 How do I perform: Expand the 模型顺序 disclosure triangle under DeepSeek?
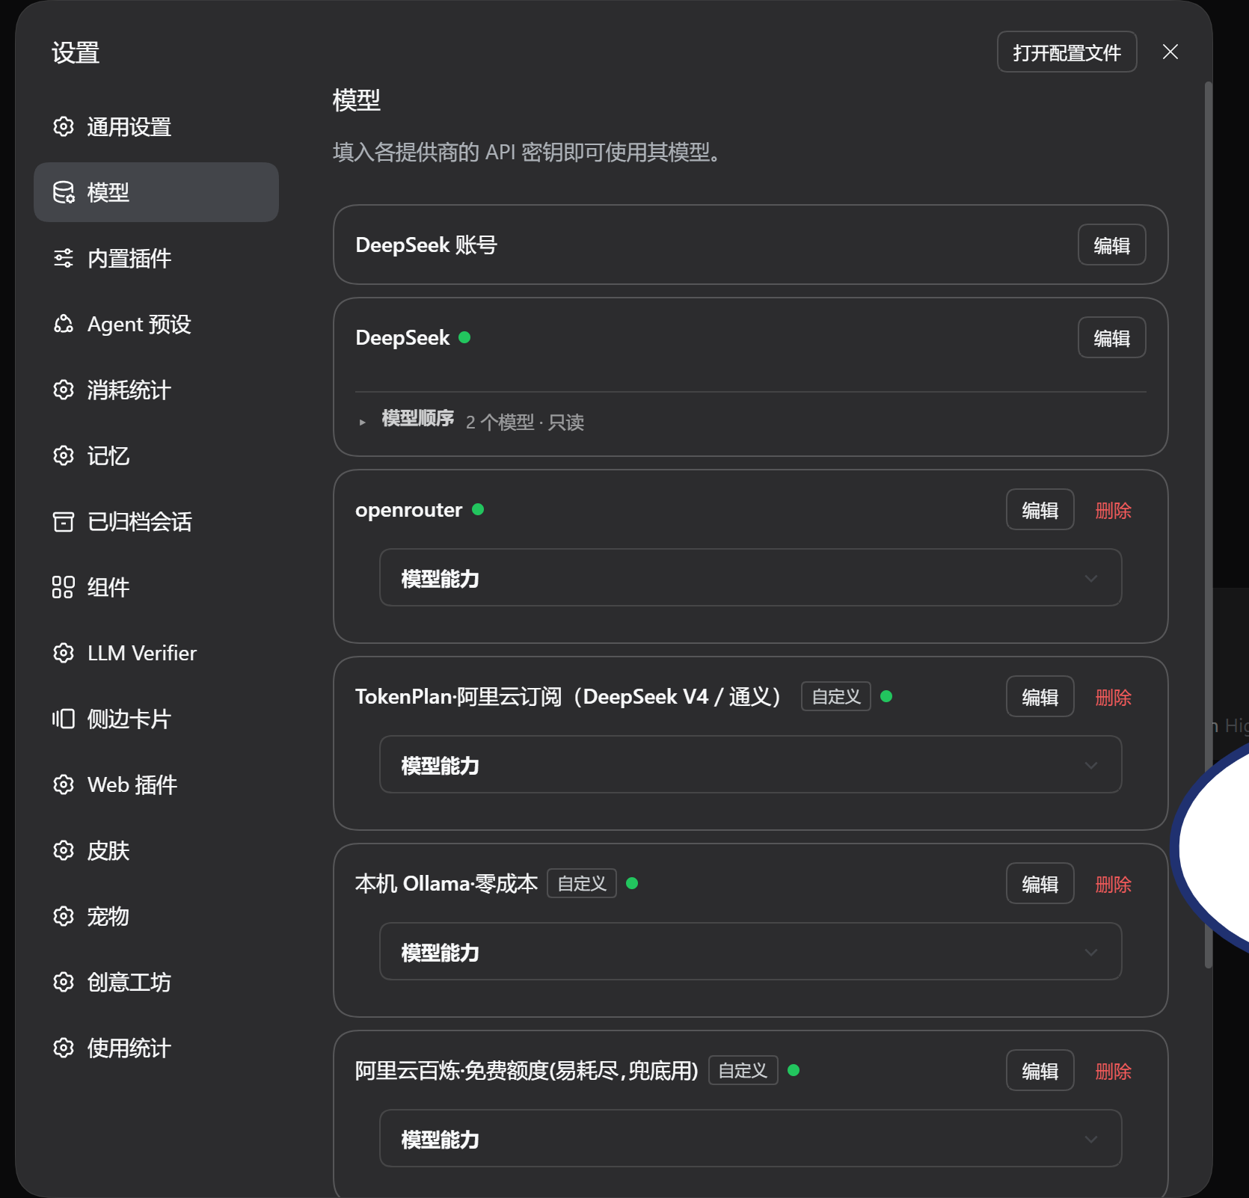[x=362, y=423]
